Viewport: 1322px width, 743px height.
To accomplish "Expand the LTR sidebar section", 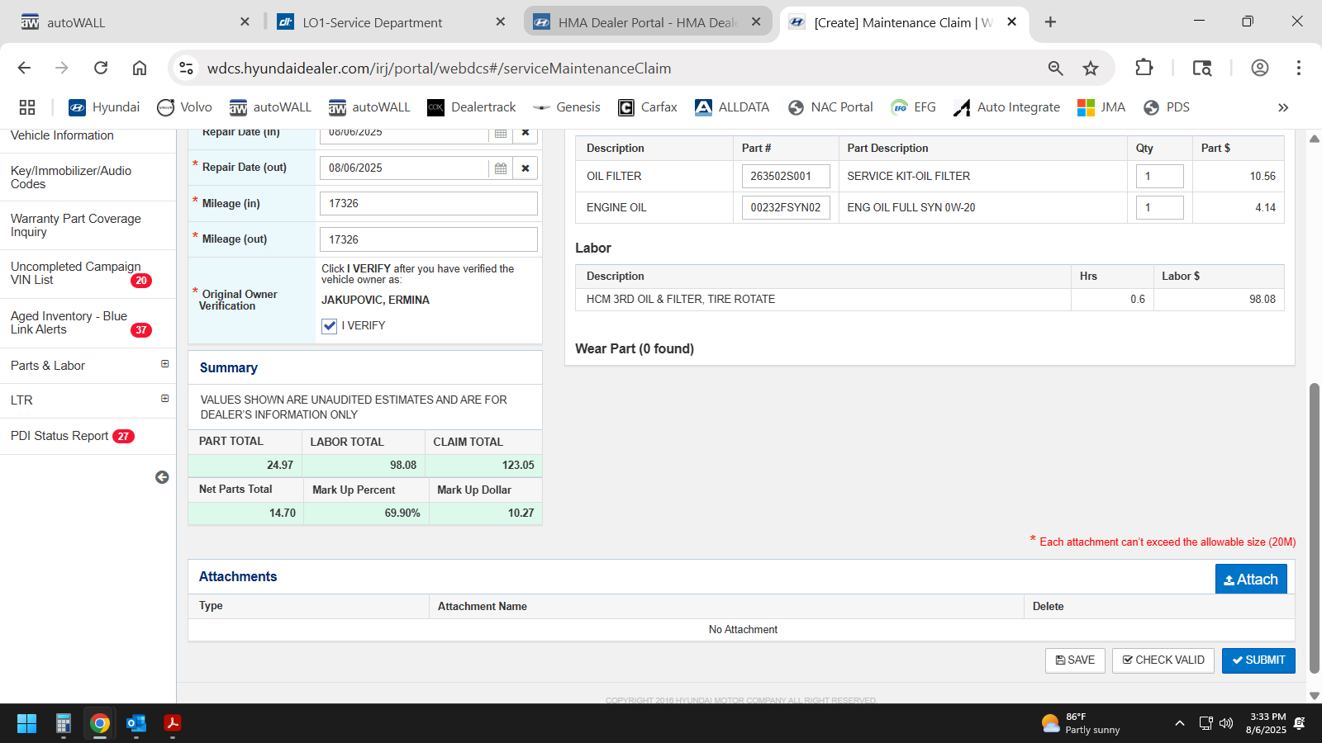I will 164,399.
